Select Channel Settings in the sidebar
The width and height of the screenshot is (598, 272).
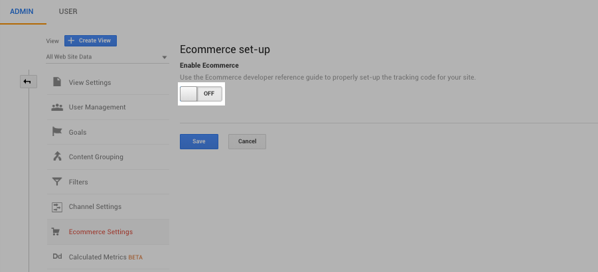pyautogui.click(x=95, y=207)
